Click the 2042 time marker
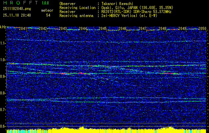Screen dimensions: 209x133 [43, 29]
